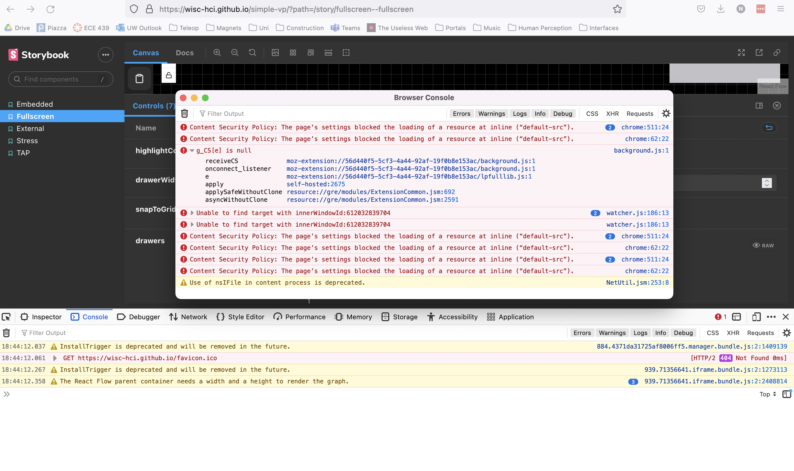Copy the story link using chain icon
Screen dimensions: 794x471
[777, 53]
